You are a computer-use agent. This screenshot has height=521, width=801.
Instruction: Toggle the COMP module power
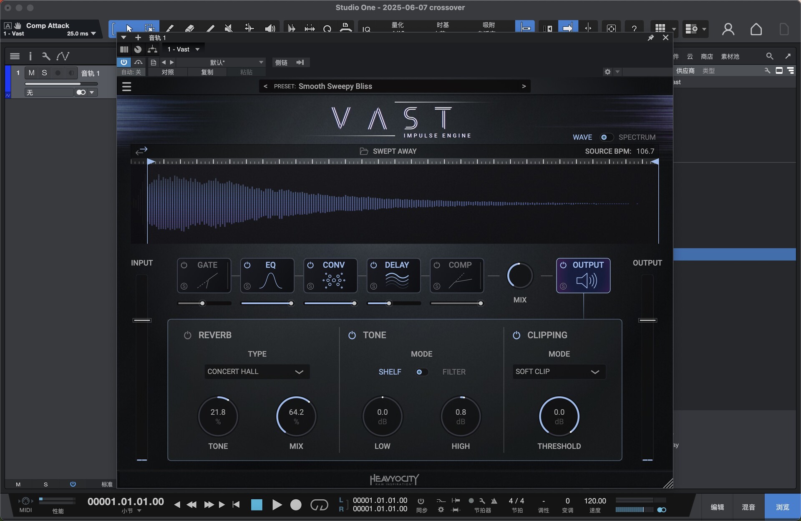tap(437, 265)
